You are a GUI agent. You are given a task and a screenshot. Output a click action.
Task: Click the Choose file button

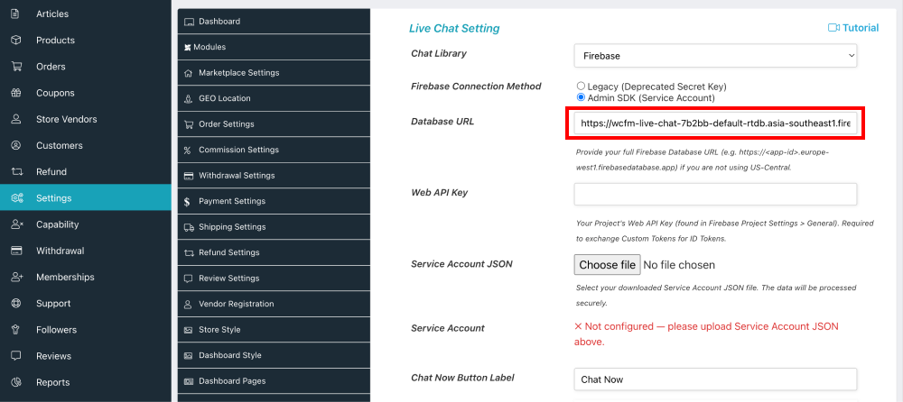pos(608,265)
